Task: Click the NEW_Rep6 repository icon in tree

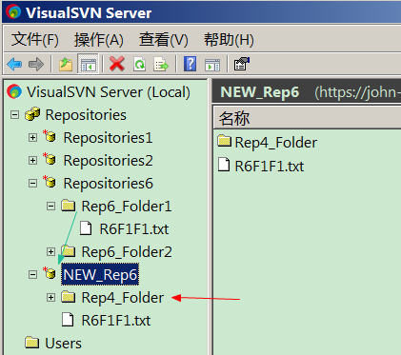Action: (50, 273)
